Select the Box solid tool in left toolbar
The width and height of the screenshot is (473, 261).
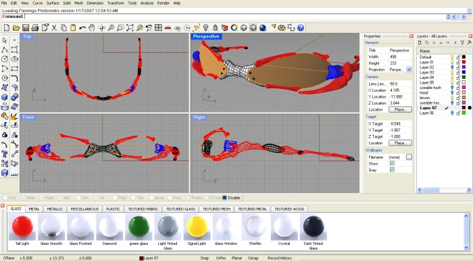pyautogui.click(x=5, y=97)
